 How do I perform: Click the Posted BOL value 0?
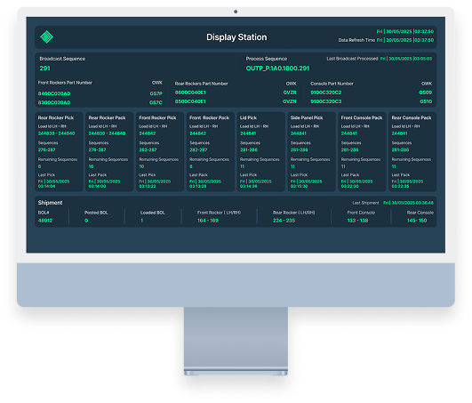(86, 221)
